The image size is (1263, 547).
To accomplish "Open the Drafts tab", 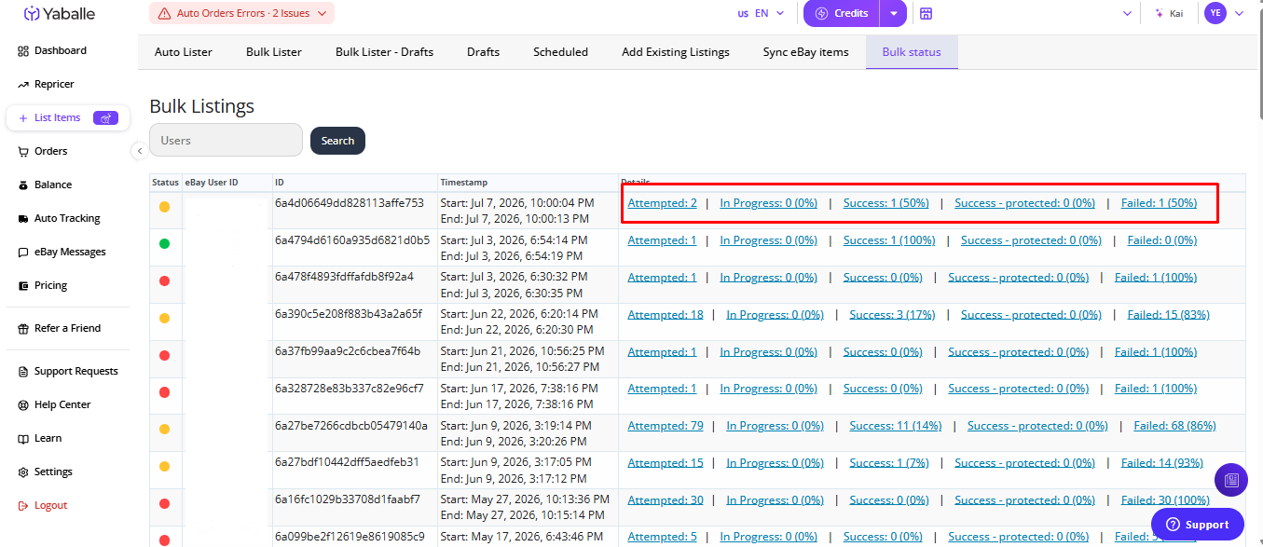I will pos(484,52).
